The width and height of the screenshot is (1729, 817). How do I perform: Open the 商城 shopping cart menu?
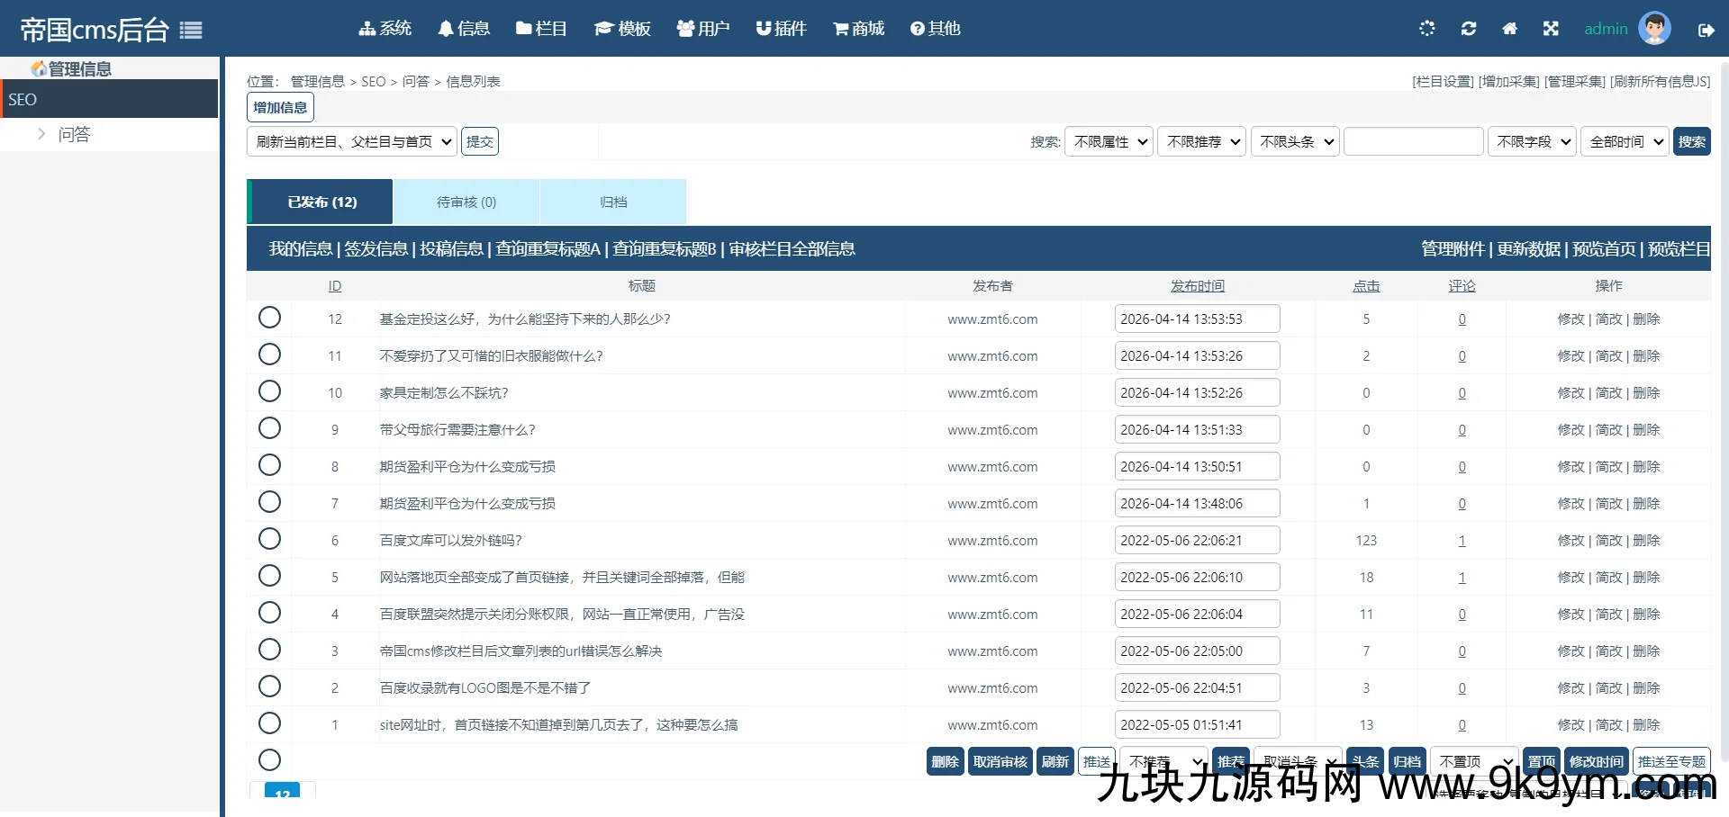tap(859, 29)
